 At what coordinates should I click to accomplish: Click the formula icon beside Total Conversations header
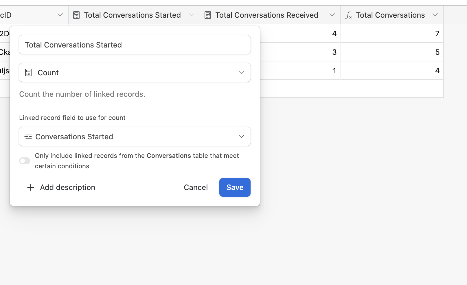[348, 15]
